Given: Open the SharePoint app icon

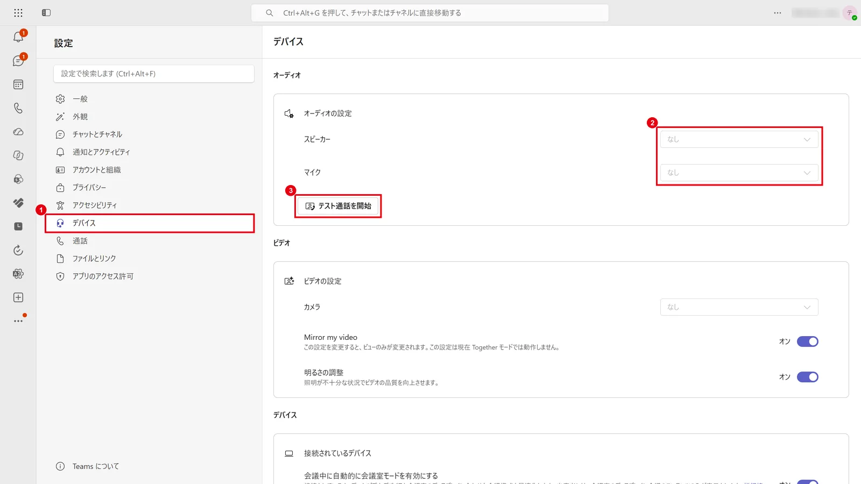Looking at the screenshot, I should pyautogui.click(x=18, y=179).
